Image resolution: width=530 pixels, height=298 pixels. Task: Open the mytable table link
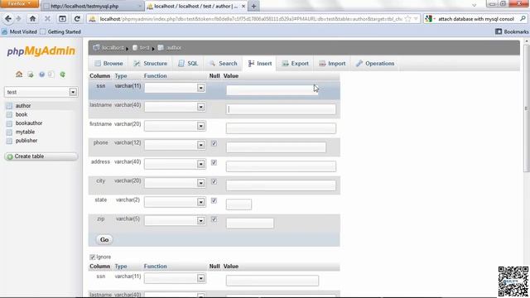pos(25,132)
